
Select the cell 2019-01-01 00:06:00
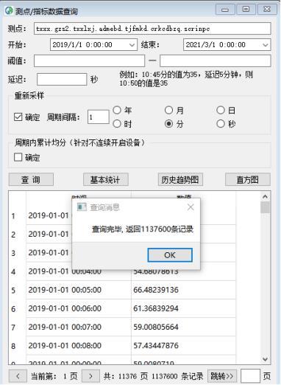click(79, 308)
